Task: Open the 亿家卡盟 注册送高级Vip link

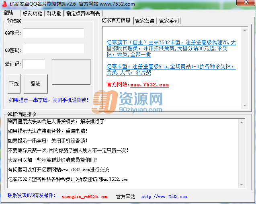Action: point(171,69)
